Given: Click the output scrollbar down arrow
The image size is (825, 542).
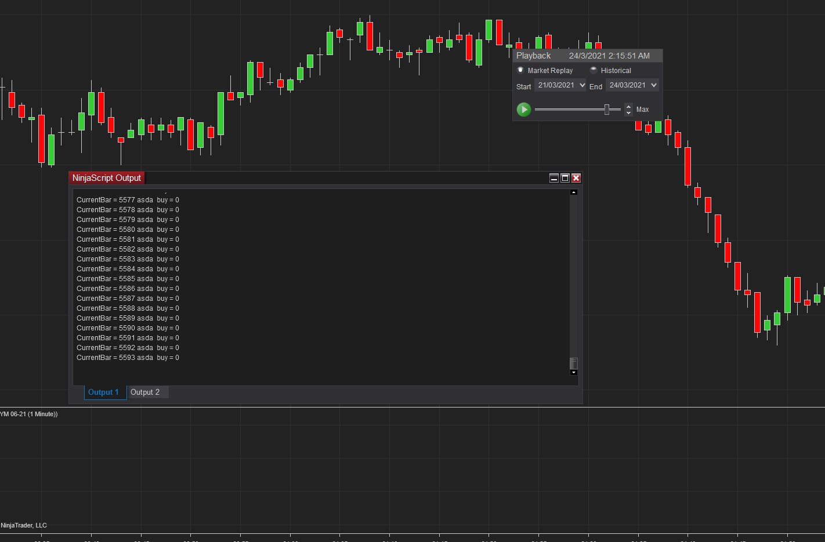Looking at the screenshot, I should [x=574, y=372].
